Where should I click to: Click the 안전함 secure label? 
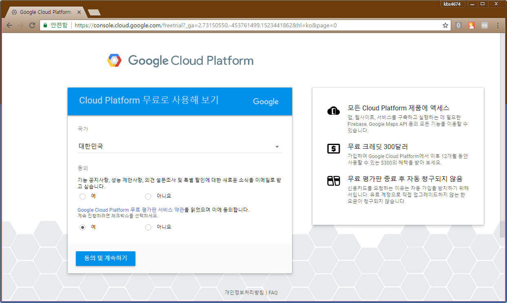point(59,25)
